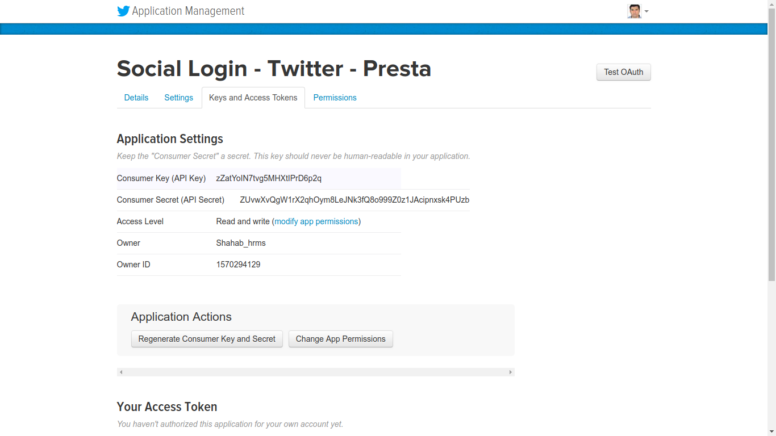Screen dimensions: 776x436
Task: Click the Consumer Key value text
Action: tap(269, 178)
